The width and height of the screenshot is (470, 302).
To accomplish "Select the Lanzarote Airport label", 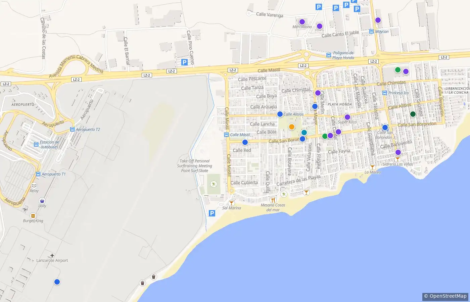I will click(52, 260).
